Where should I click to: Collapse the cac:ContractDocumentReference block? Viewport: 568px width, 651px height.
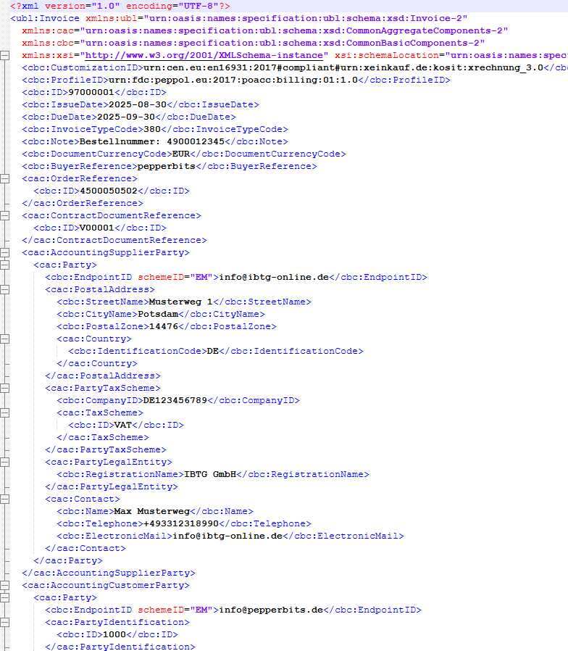pos(5,215)
